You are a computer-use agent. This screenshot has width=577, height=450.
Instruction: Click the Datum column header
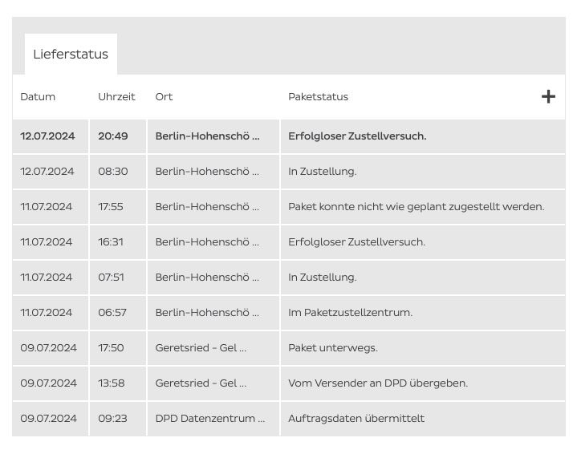click(38, 97)
